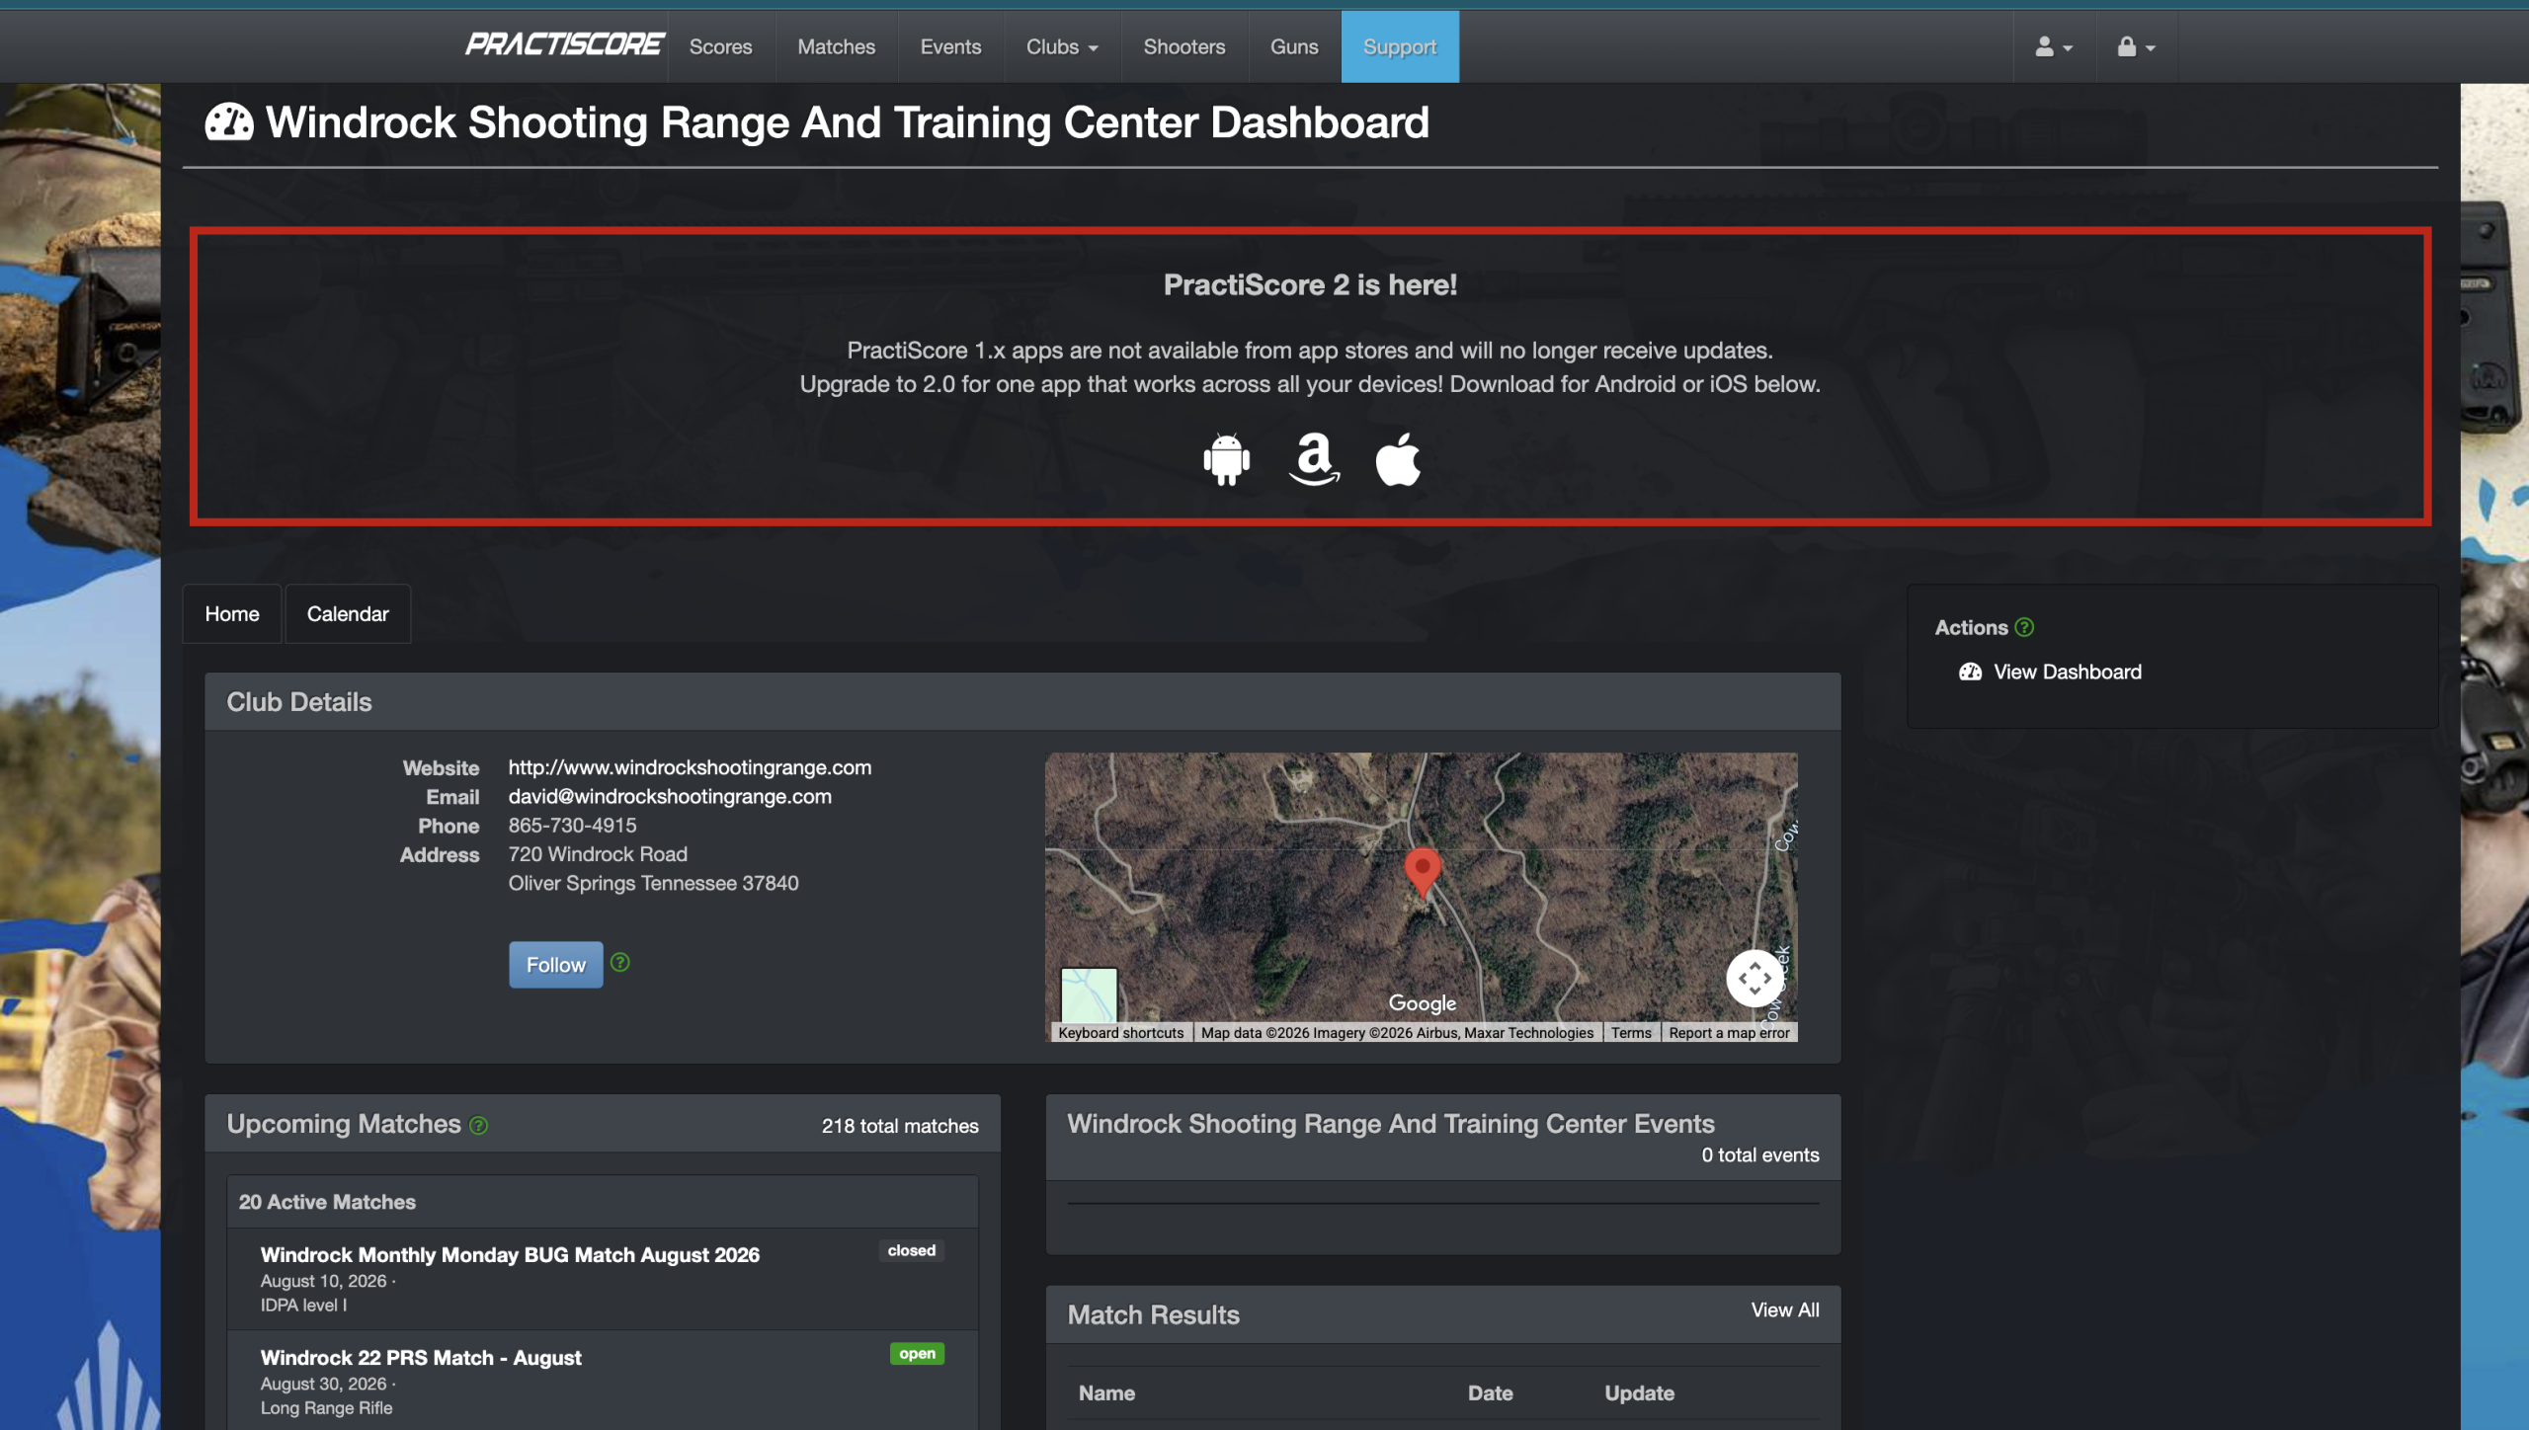The image size is (2529, 1430).
Task: Open Matches in the navigation bar
Action: click(x=836, y=46)
